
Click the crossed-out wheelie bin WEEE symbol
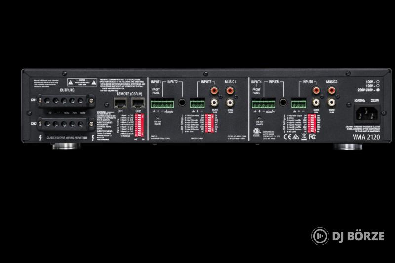click(304, 137)
